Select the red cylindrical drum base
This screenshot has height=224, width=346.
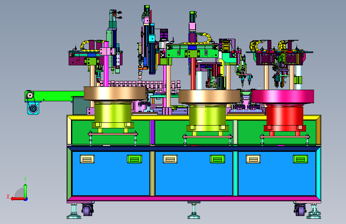point(285,118)
